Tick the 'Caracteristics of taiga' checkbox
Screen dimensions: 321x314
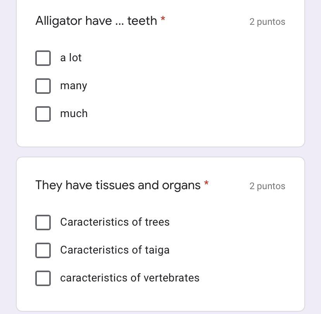(43, 250)
